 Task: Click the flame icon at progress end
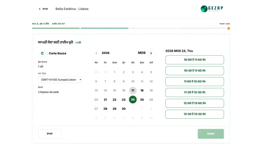tap(228, 28)
